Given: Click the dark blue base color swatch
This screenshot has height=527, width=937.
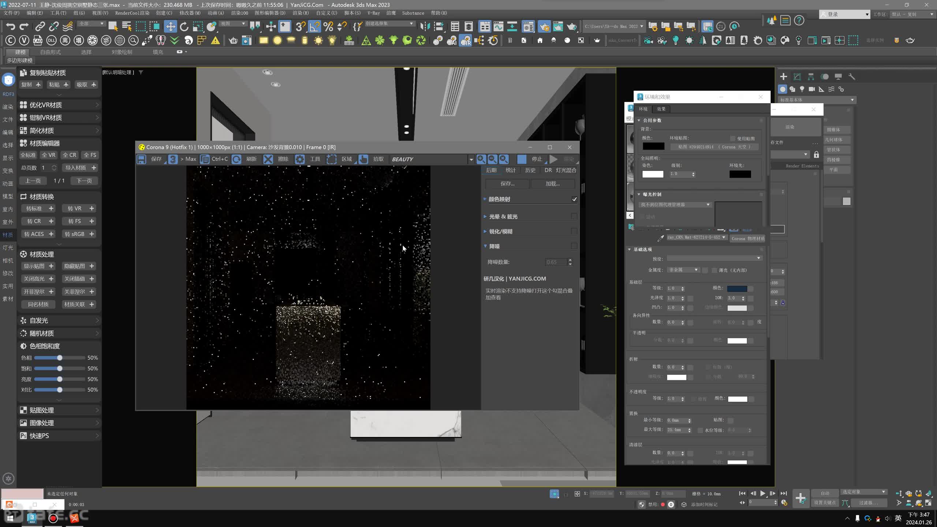Looking at the screenshot, I should [737, 288].
